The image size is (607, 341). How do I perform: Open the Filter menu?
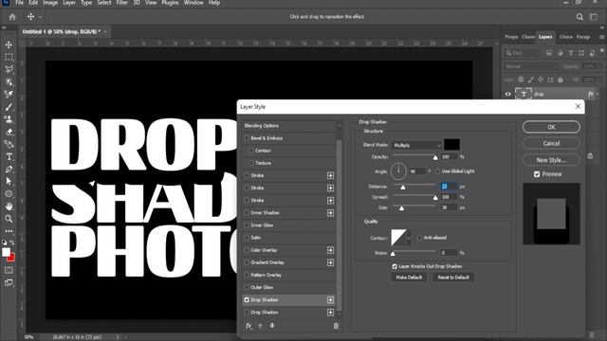pyautogui.click(x=122, y=3)
